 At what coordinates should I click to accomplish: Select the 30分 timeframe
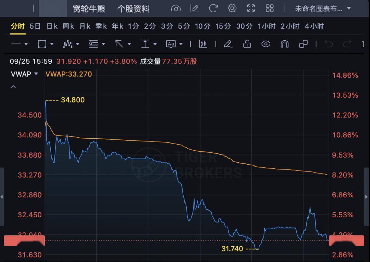point(244,26)
